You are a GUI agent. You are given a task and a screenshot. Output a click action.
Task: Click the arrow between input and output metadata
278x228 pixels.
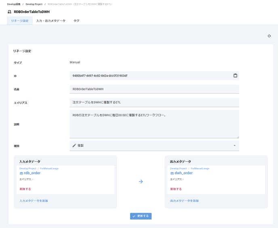pos(141,182)
